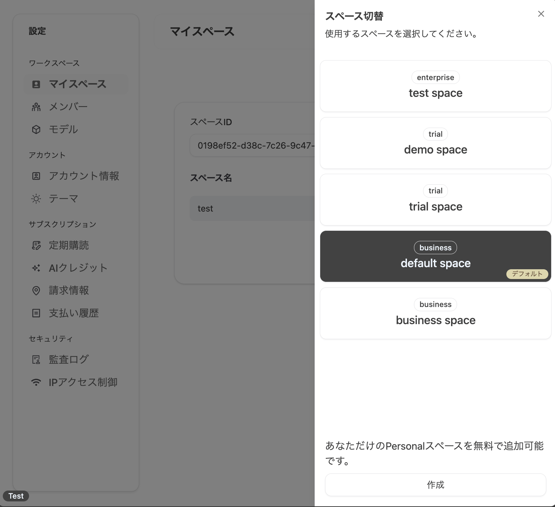Click the AI Credit (AIクレジット) sparkle icon

tap(36, 268)
